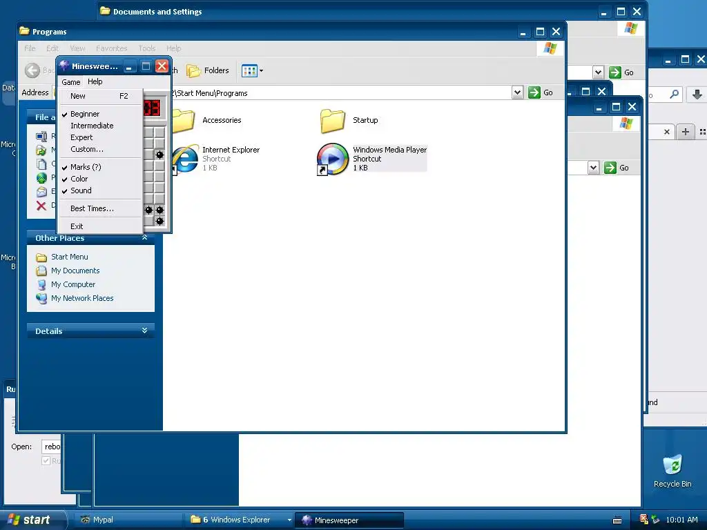707x530 pixels.
Task: Click the Start Menu folder icon in Other Places
Action: point(41,257)
